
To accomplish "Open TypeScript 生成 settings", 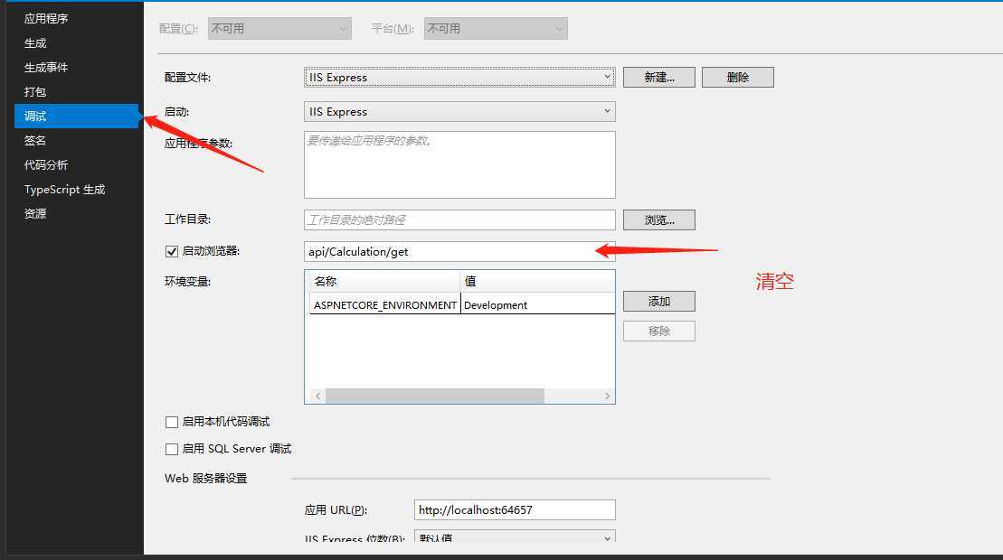I will pos(64,189).
